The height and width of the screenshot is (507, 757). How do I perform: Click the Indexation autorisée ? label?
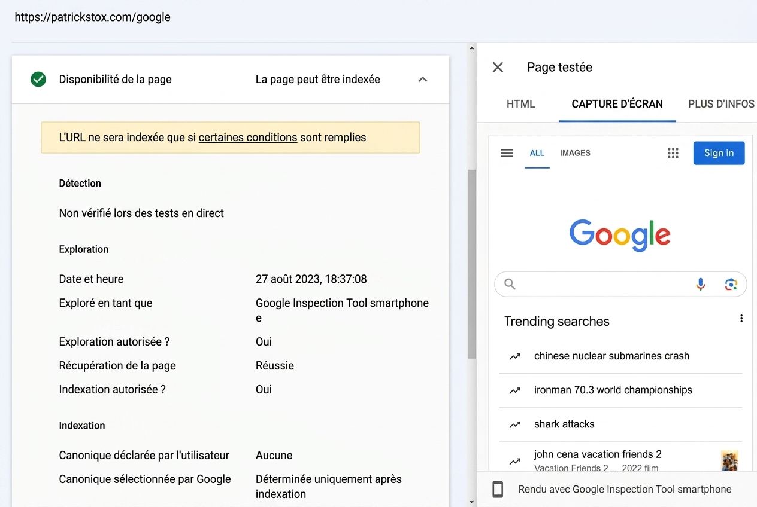click(x=112, y=389)
